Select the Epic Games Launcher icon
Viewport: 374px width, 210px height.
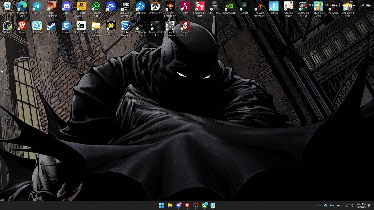126,9
